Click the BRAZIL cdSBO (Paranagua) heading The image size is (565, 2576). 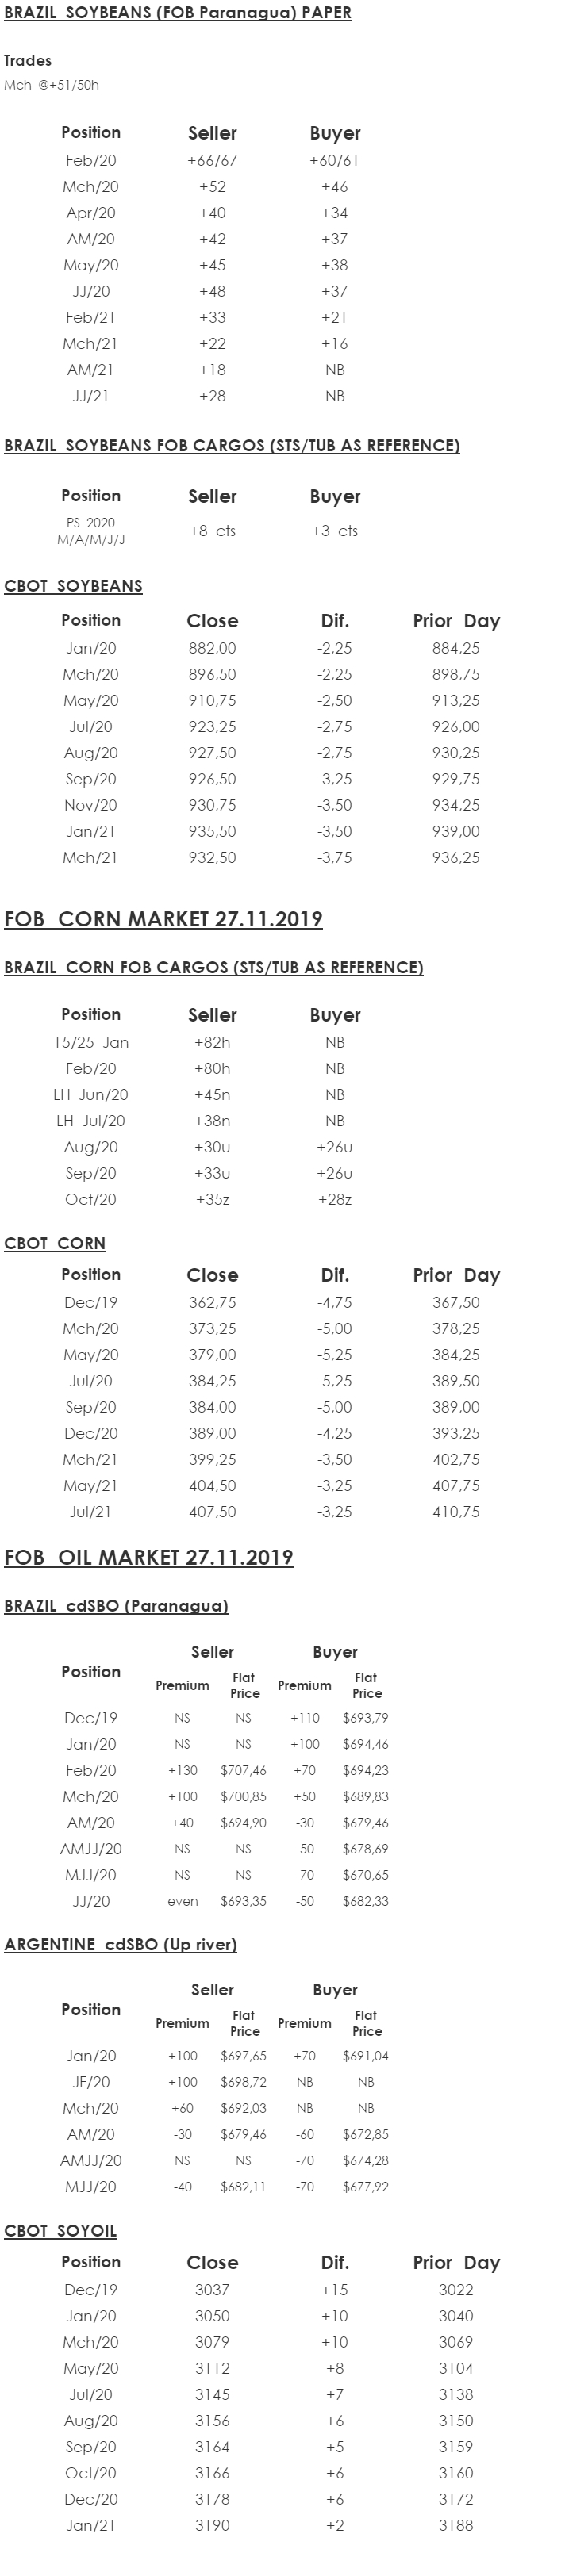[x=116, y=1606]
